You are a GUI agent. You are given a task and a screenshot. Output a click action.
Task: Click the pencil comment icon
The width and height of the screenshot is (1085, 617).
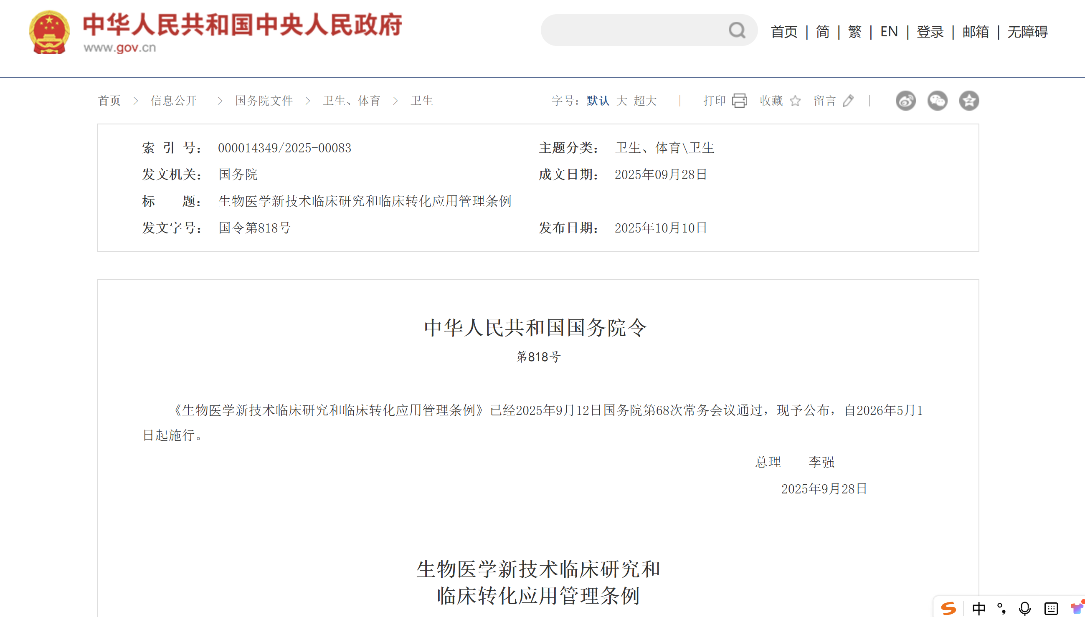(848, 101)
